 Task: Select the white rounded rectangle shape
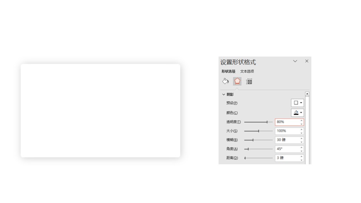click(x=100, y=110)
